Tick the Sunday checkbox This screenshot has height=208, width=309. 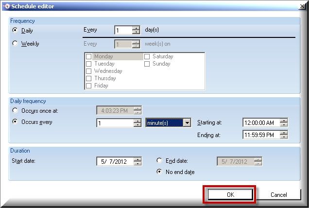pos(147,64)
